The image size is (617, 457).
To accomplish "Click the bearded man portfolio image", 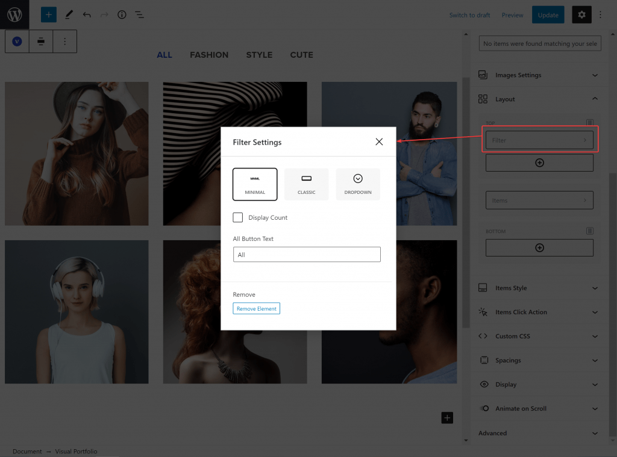I will (x=427, y=154).
